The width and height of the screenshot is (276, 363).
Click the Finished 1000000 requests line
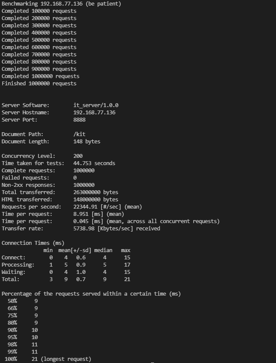[x=39, y=83]
